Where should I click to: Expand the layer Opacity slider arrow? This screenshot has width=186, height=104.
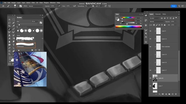click(x=176, y=22)
